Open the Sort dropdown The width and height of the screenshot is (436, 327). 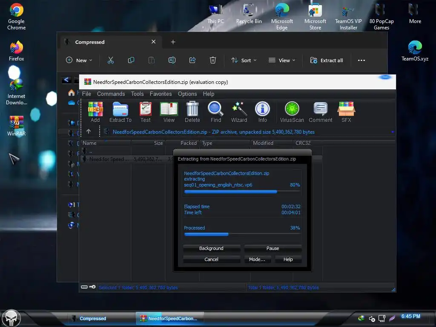[244, 60]
